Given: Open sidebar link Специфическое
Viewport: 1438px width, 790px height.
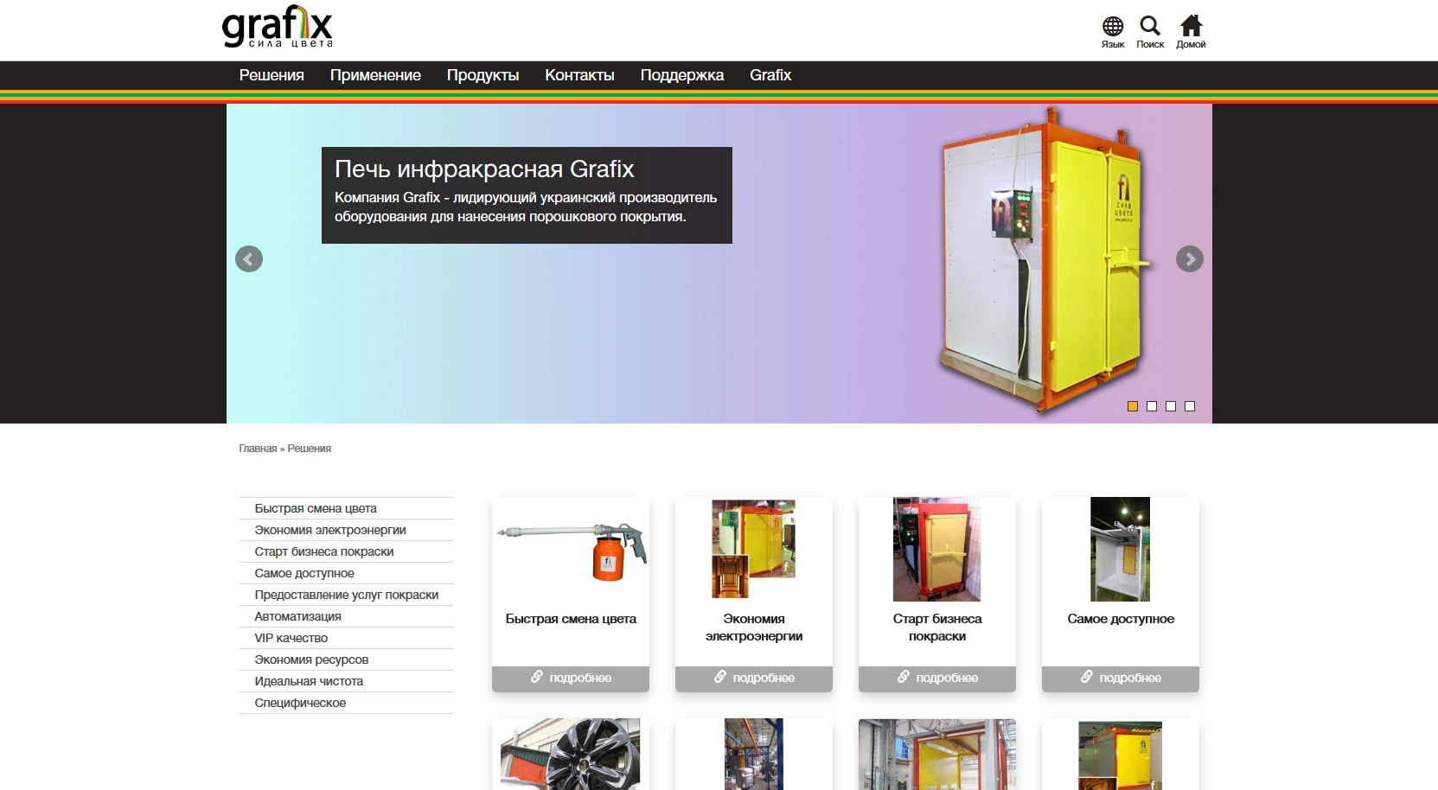Looking at the screenshot, I should click(346, 703).
